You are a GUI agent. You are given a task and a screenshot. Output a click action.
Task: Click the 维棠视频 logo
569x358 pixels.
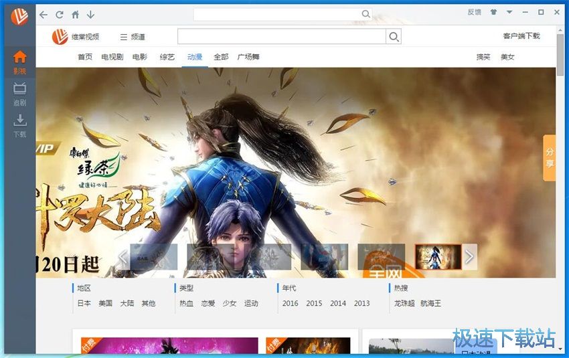(x=76, y=37)
